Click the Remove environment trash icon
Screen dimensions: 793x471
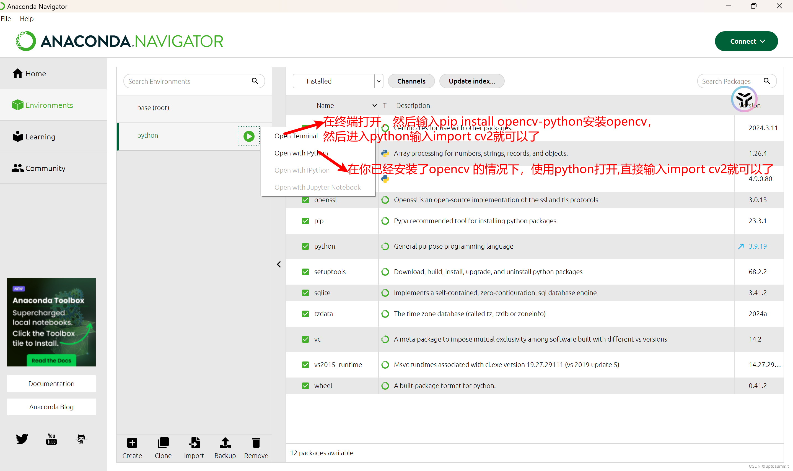(x=256, y=443)
